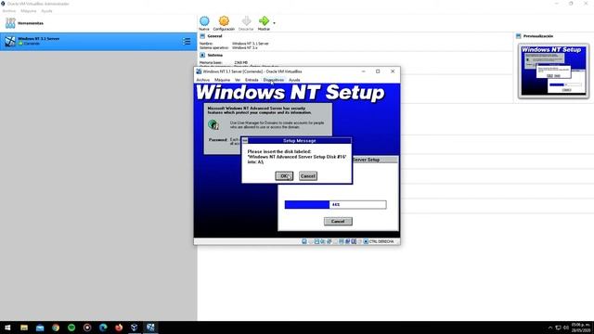Click the Previsualización panel icon
This screenshot has width=594, height=334.
pos(519,36)
